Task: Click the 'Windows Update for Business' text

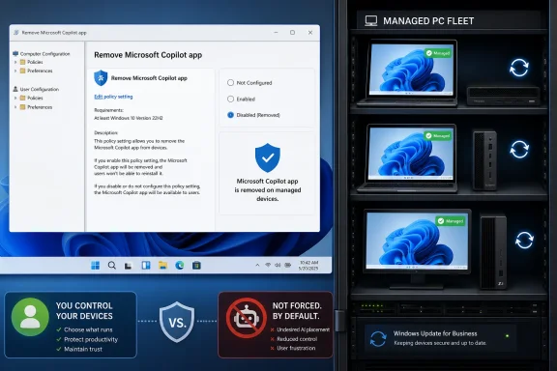Action: coord(435,333)
